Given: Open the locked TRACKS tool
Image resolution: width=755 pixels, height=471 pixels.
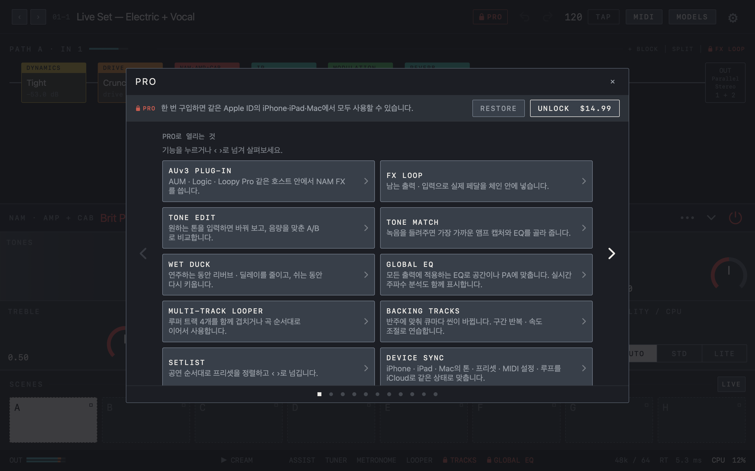Looking at the screenshot, I should [460, 460].
